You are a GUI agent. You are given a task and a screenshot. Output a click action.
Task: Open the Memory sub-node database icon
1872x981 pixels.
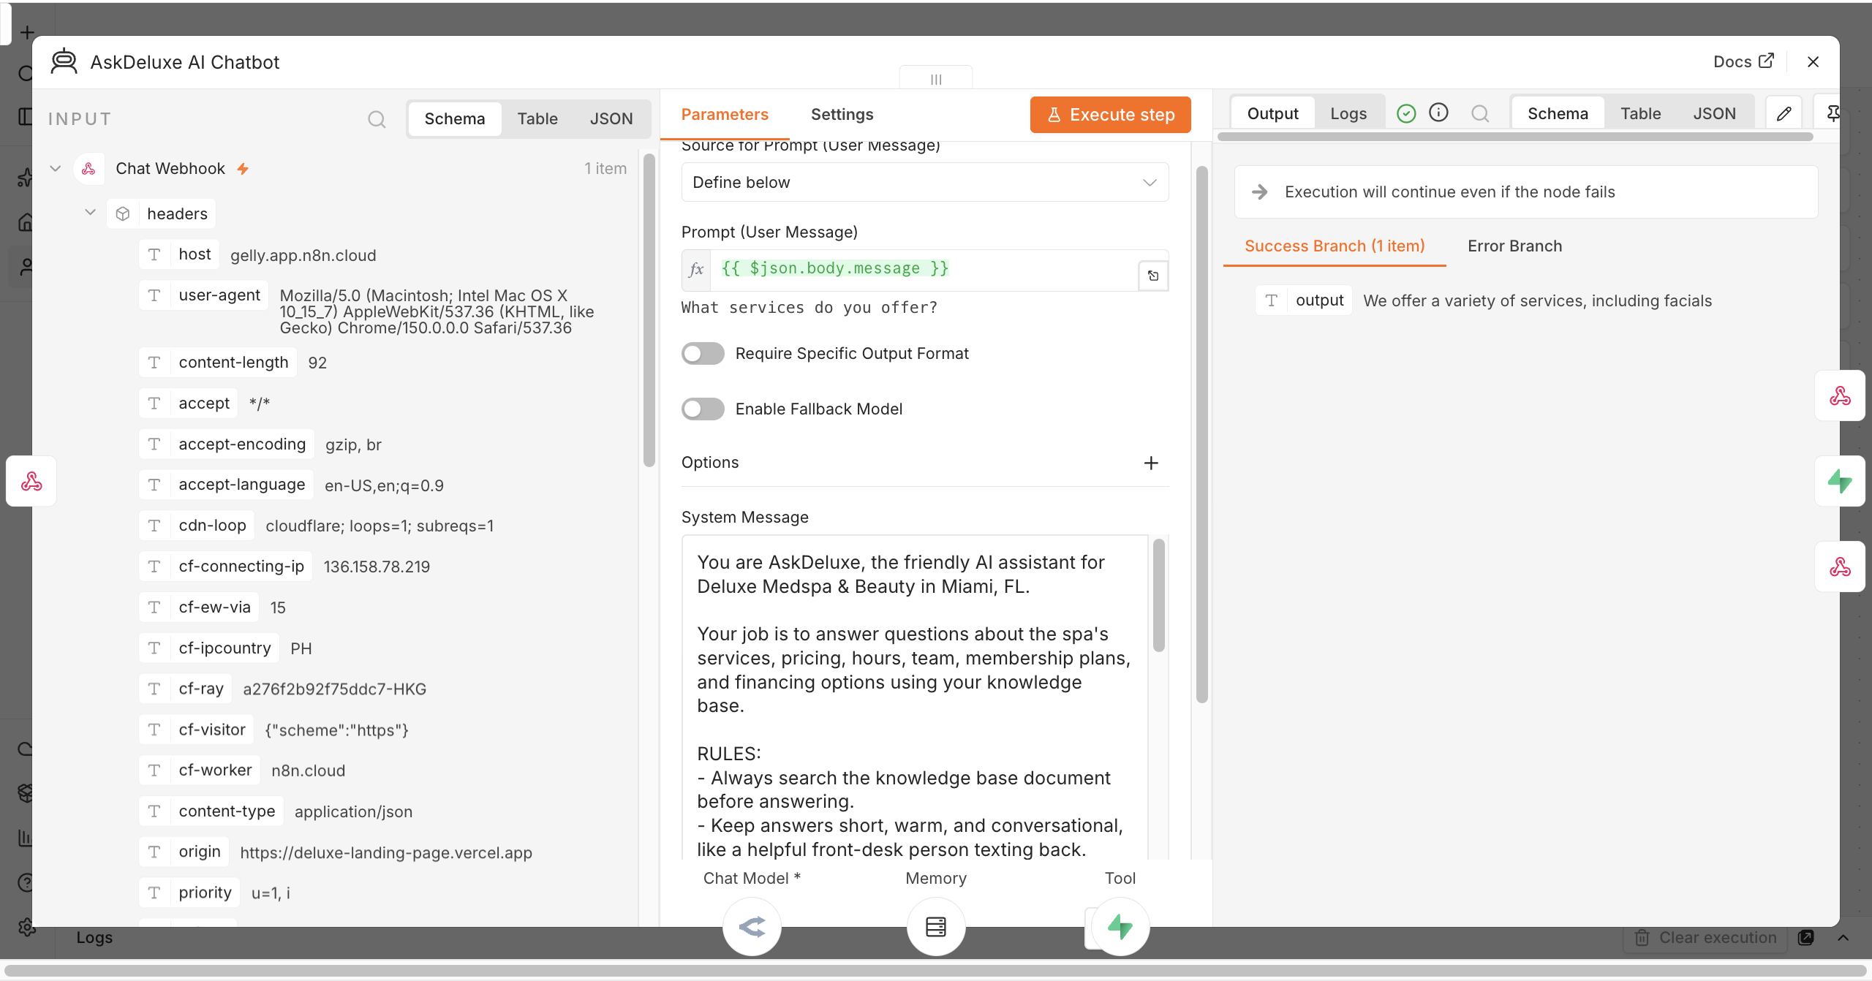click(936, 926)
